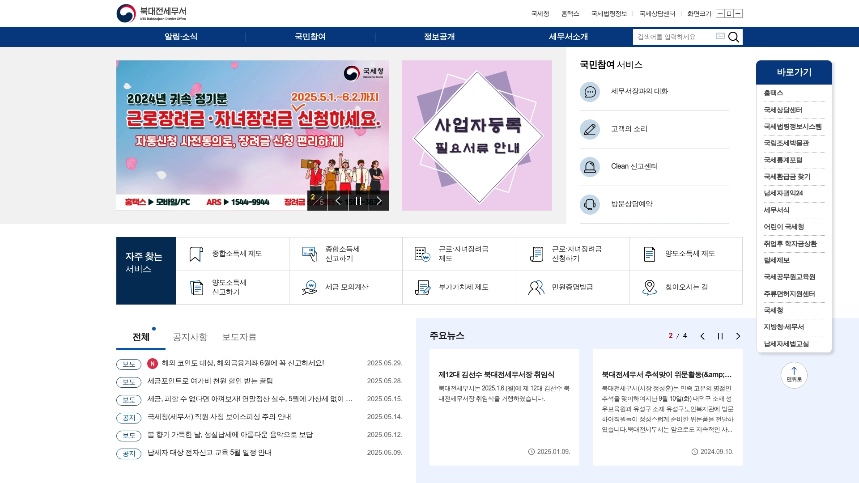859x483 pixels.
Task: Open 국세환급금 찾기 in 바로가기
Action: pos(787,177)
